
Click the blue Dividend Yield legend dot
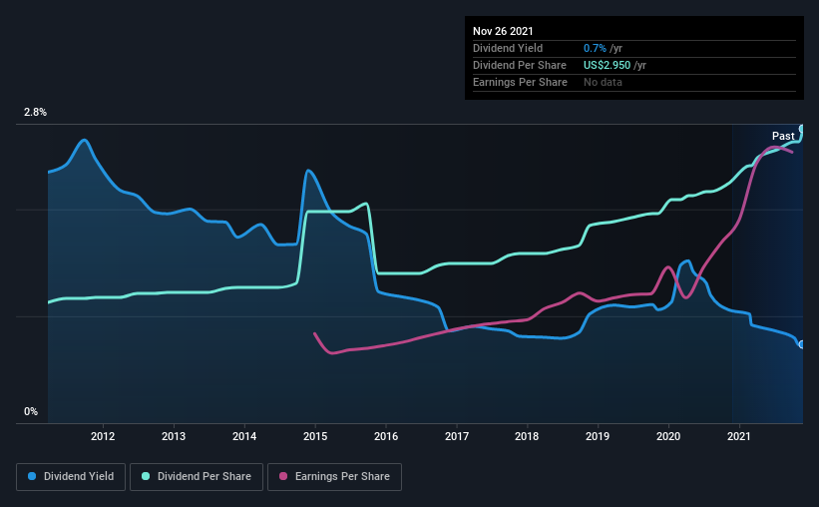tap(32, 476)
